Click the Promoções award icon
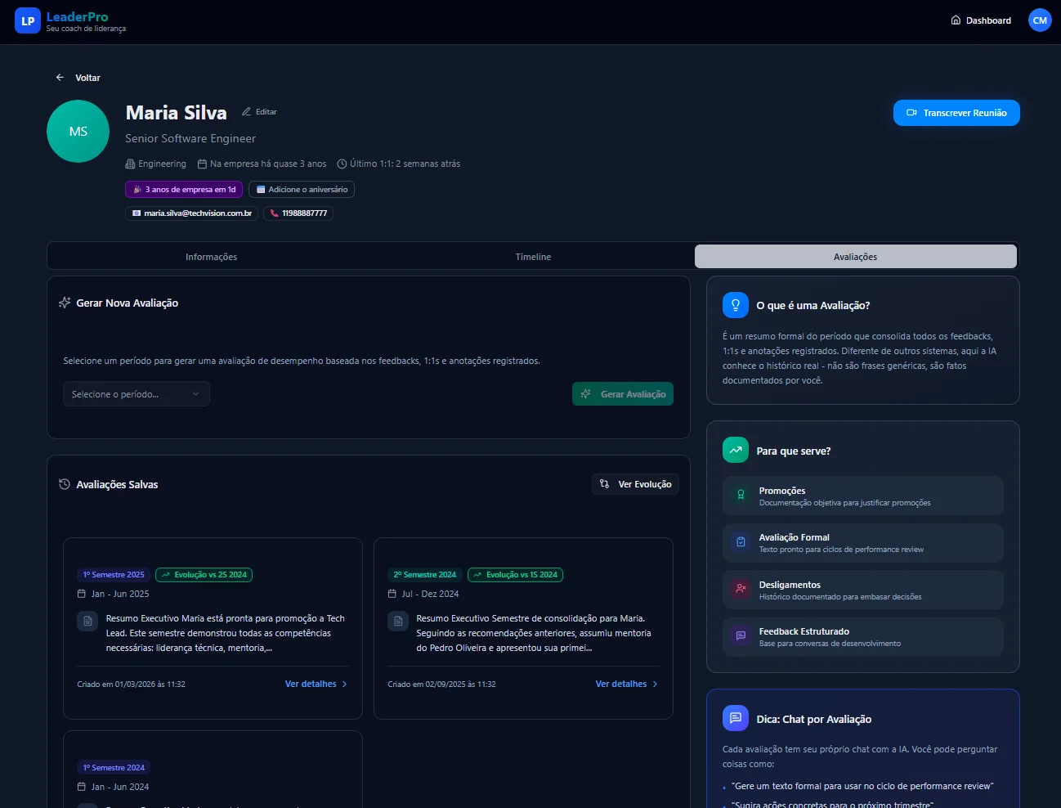1061x808 pixels. [x=741, y=496]
